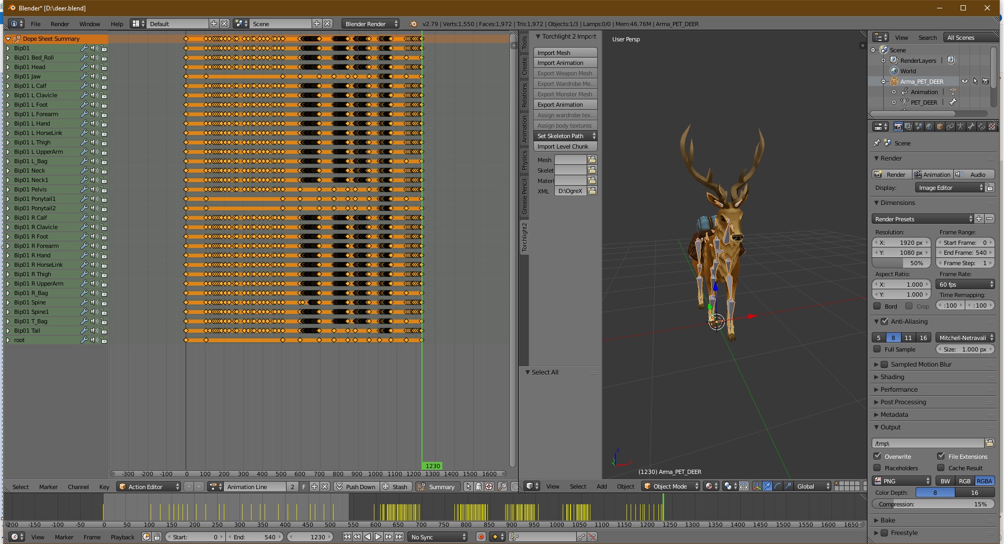Click the record auto-keyframe button
This screenshot has height=544, width=1004.
[481, 537]
